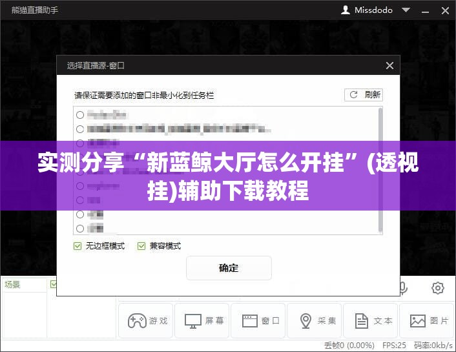Select the last radio option in list
This screenshot has width=456, height=352.
(x=80, y=229)
